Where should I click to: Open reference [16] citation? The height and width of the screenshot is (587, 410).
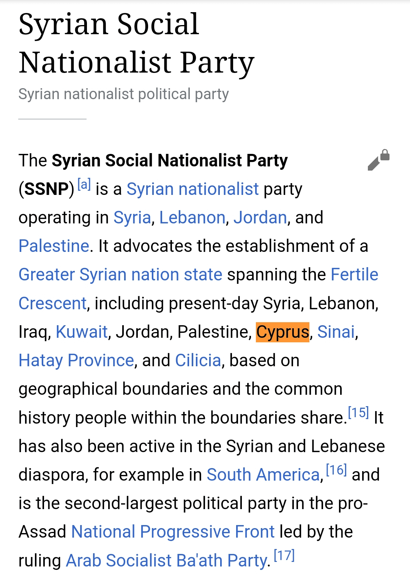point(336,470)
